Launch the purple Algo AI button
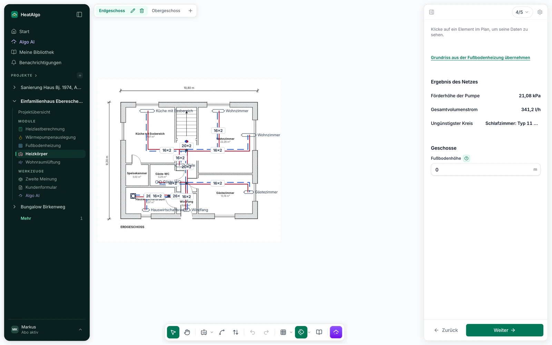 click(336, 332)
